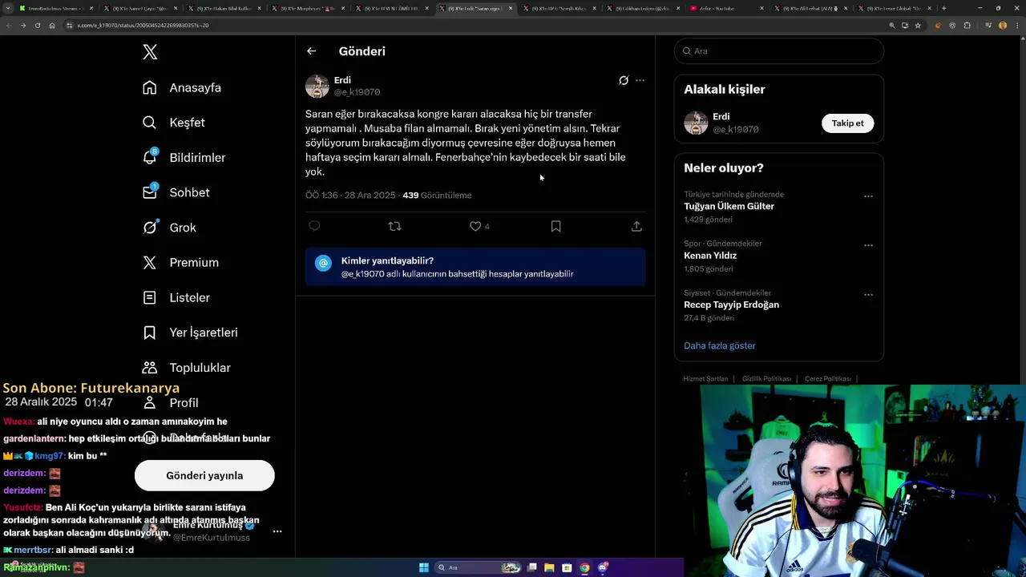Image resolution: width=1026 pixels, height=577 pixels.
Task: Open Kenan Yıldız trend
Action: tap(710, 256)
